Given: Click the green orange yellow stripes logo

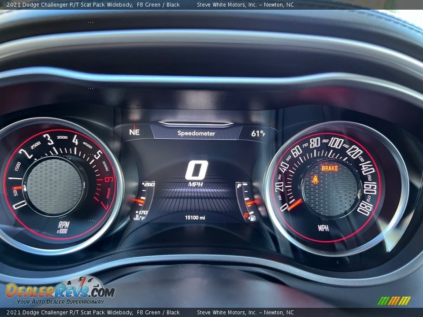Looking at the screenshot, I should pos(394,301).
